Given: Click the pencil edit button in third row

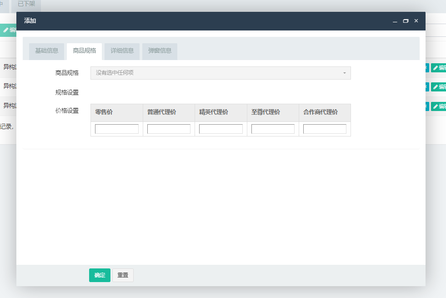Looking at the screenshot, I should (438, 106).
